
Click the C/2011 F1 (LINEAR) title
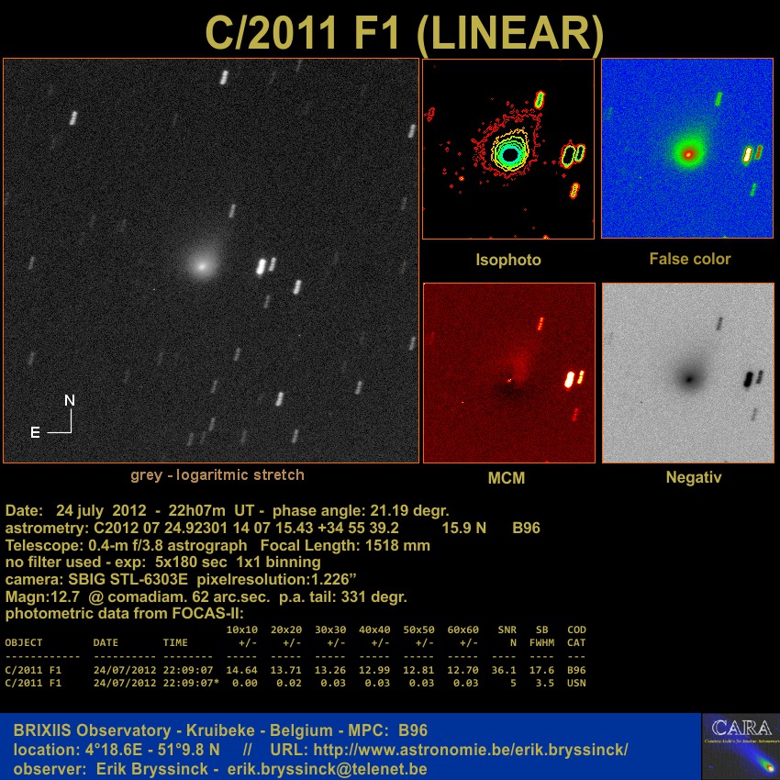click(x=404, y=32)
